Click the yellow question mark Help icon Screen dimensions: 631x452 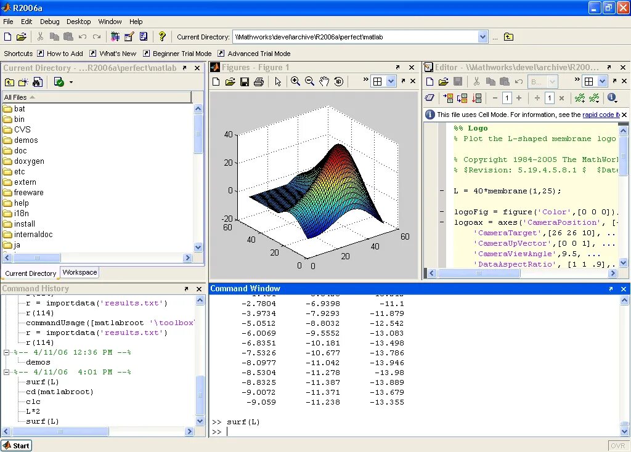(162, 37)
